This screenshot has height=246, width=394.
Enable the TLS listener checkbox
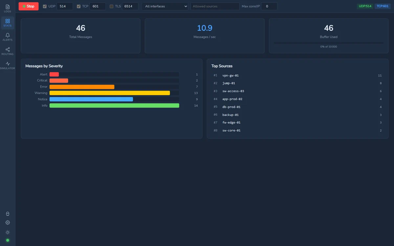112,6
